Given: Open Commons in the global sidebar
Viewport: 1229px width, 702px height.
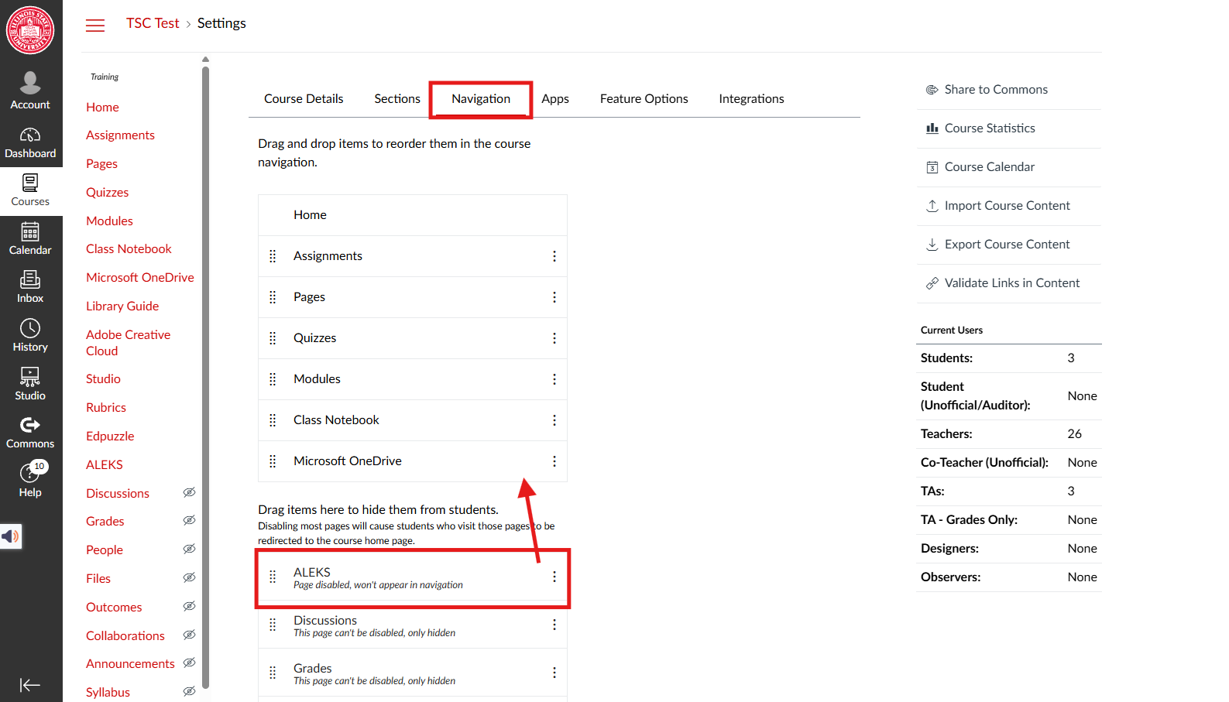Looking at the screenshot, I should (x=30, y=433).
